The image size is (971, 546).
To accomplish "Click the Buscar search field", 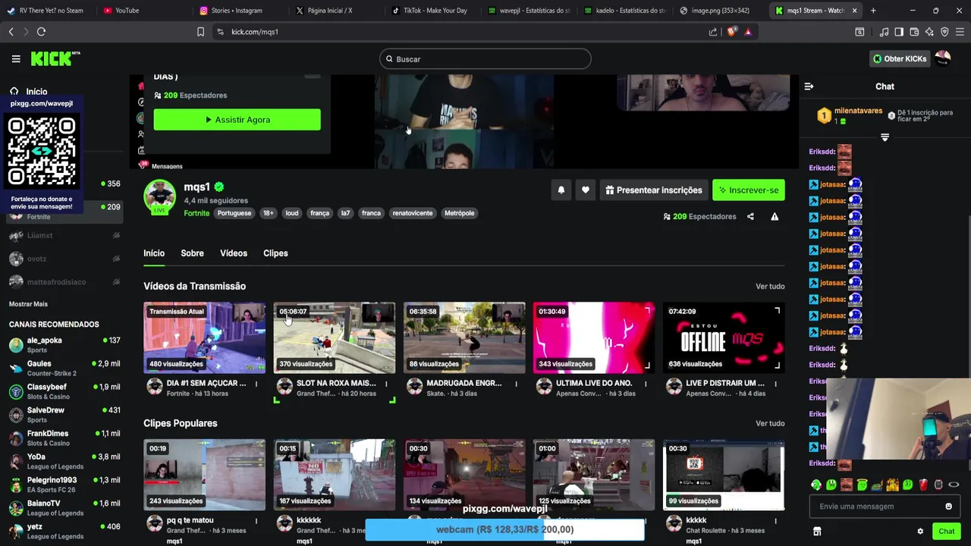I will point(485,59).
